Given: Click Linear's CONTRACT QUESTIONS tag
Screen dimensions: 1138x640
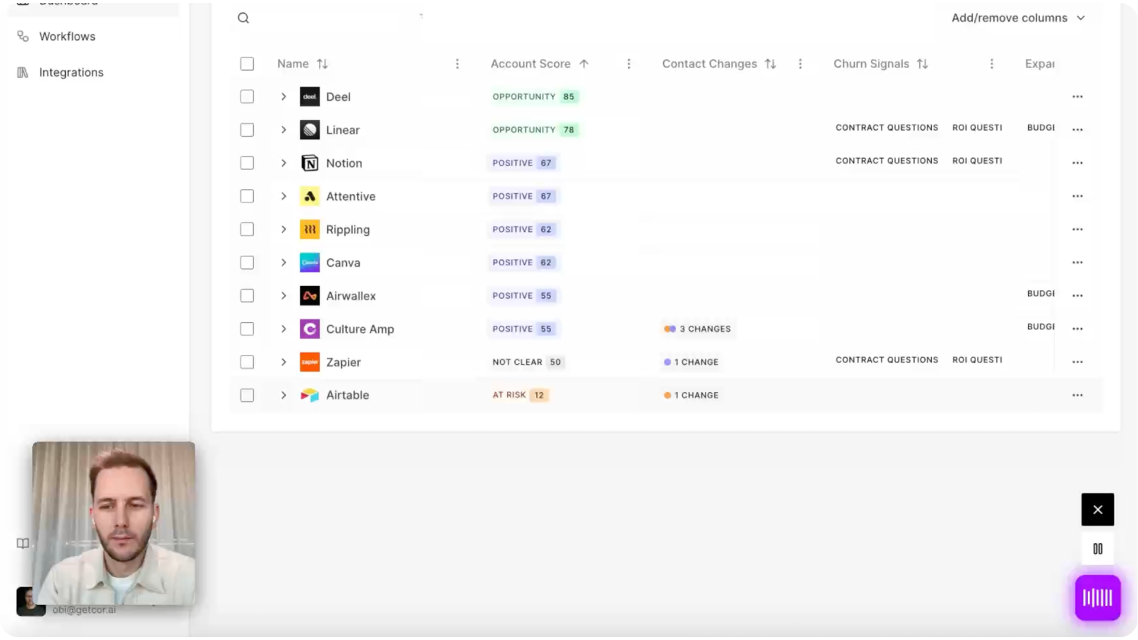Looking at the screenshot, I should (x=887, y=128).
